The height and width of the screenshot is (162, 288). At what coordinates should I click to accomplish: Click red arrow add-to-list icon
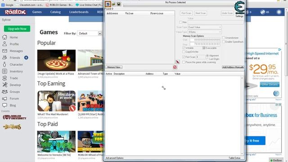(x=178, y=62)
